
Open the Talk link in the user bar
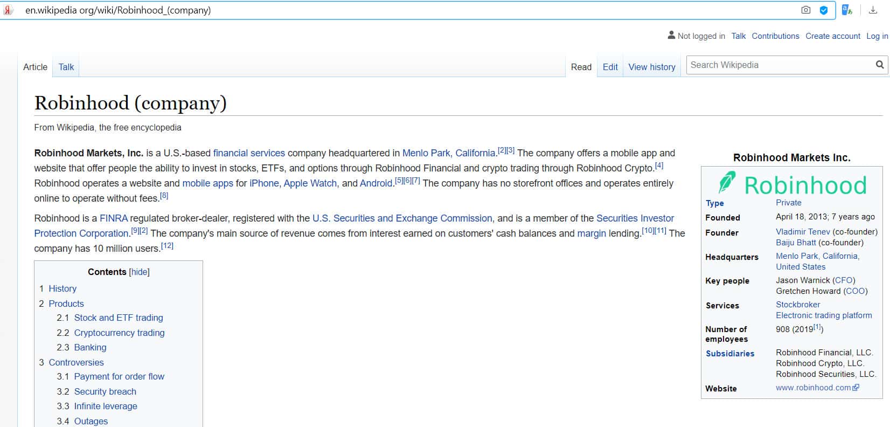click(739, 36)
